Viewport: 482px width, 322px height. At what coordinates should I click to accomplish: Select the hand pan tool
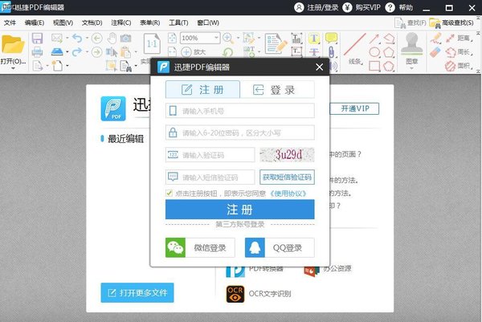point(112,39)
